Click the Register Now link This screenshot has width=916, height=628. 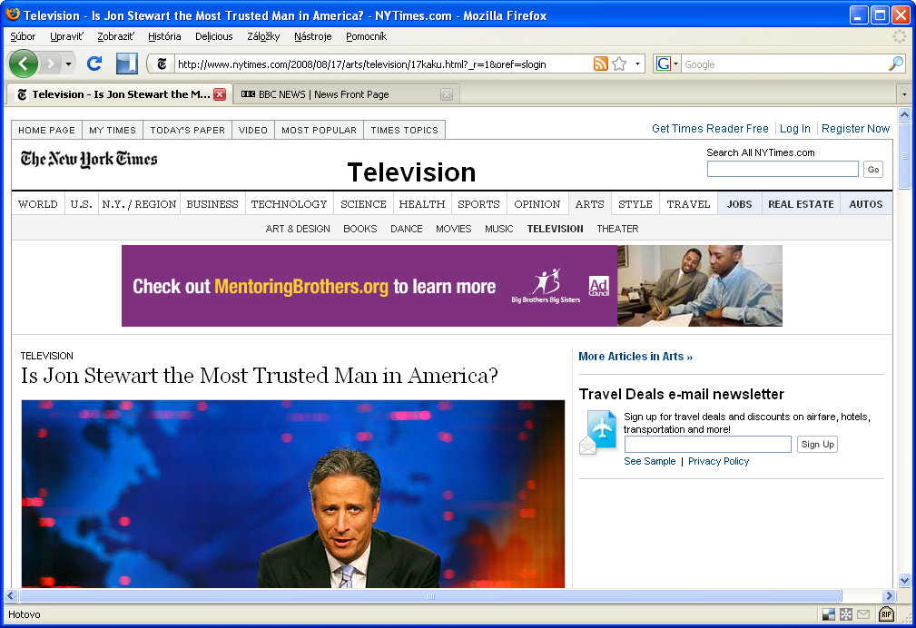[855, 129]
